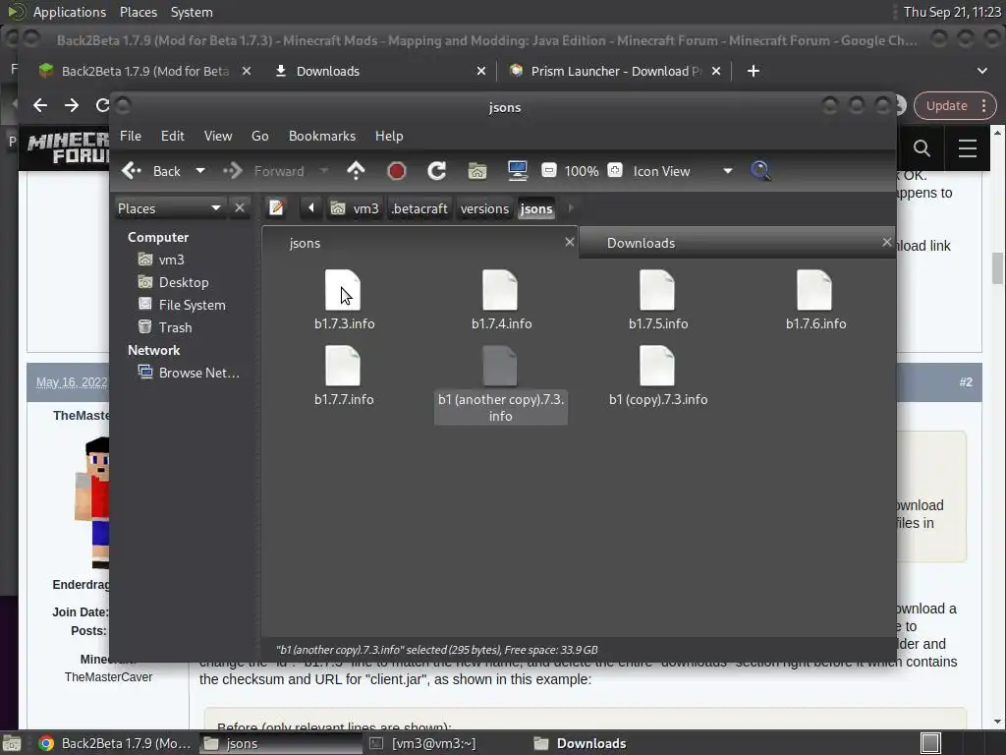Open Trash in the sidebar
1006x755 pixels.
(x=165, y=327)
